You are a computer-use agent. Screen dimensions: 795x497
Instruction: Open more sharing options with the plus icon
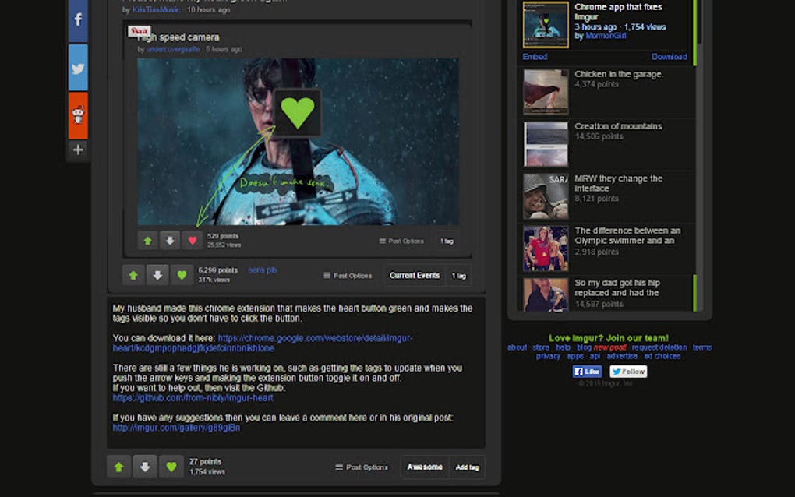tap(77, 149)
